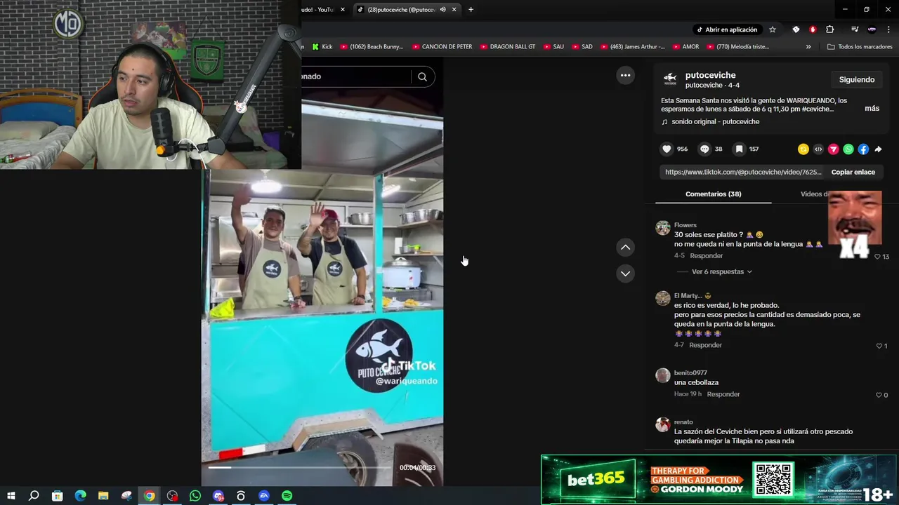Show hidden bookmarks with the chevron
Image resolution: width=899 pixels, height=505 pixels.
click(808, 47)
